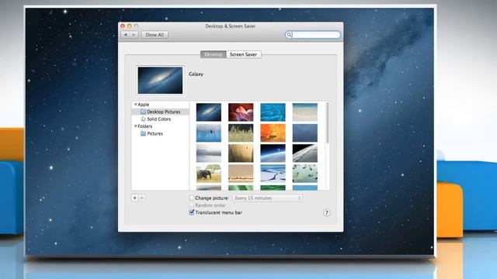Image resolution: width=497 pixels, height=279 pixels.
Task: Choose the blue water ripples wallpaper thumbnail
Action: pyautogui.click(x=273, y=112)
